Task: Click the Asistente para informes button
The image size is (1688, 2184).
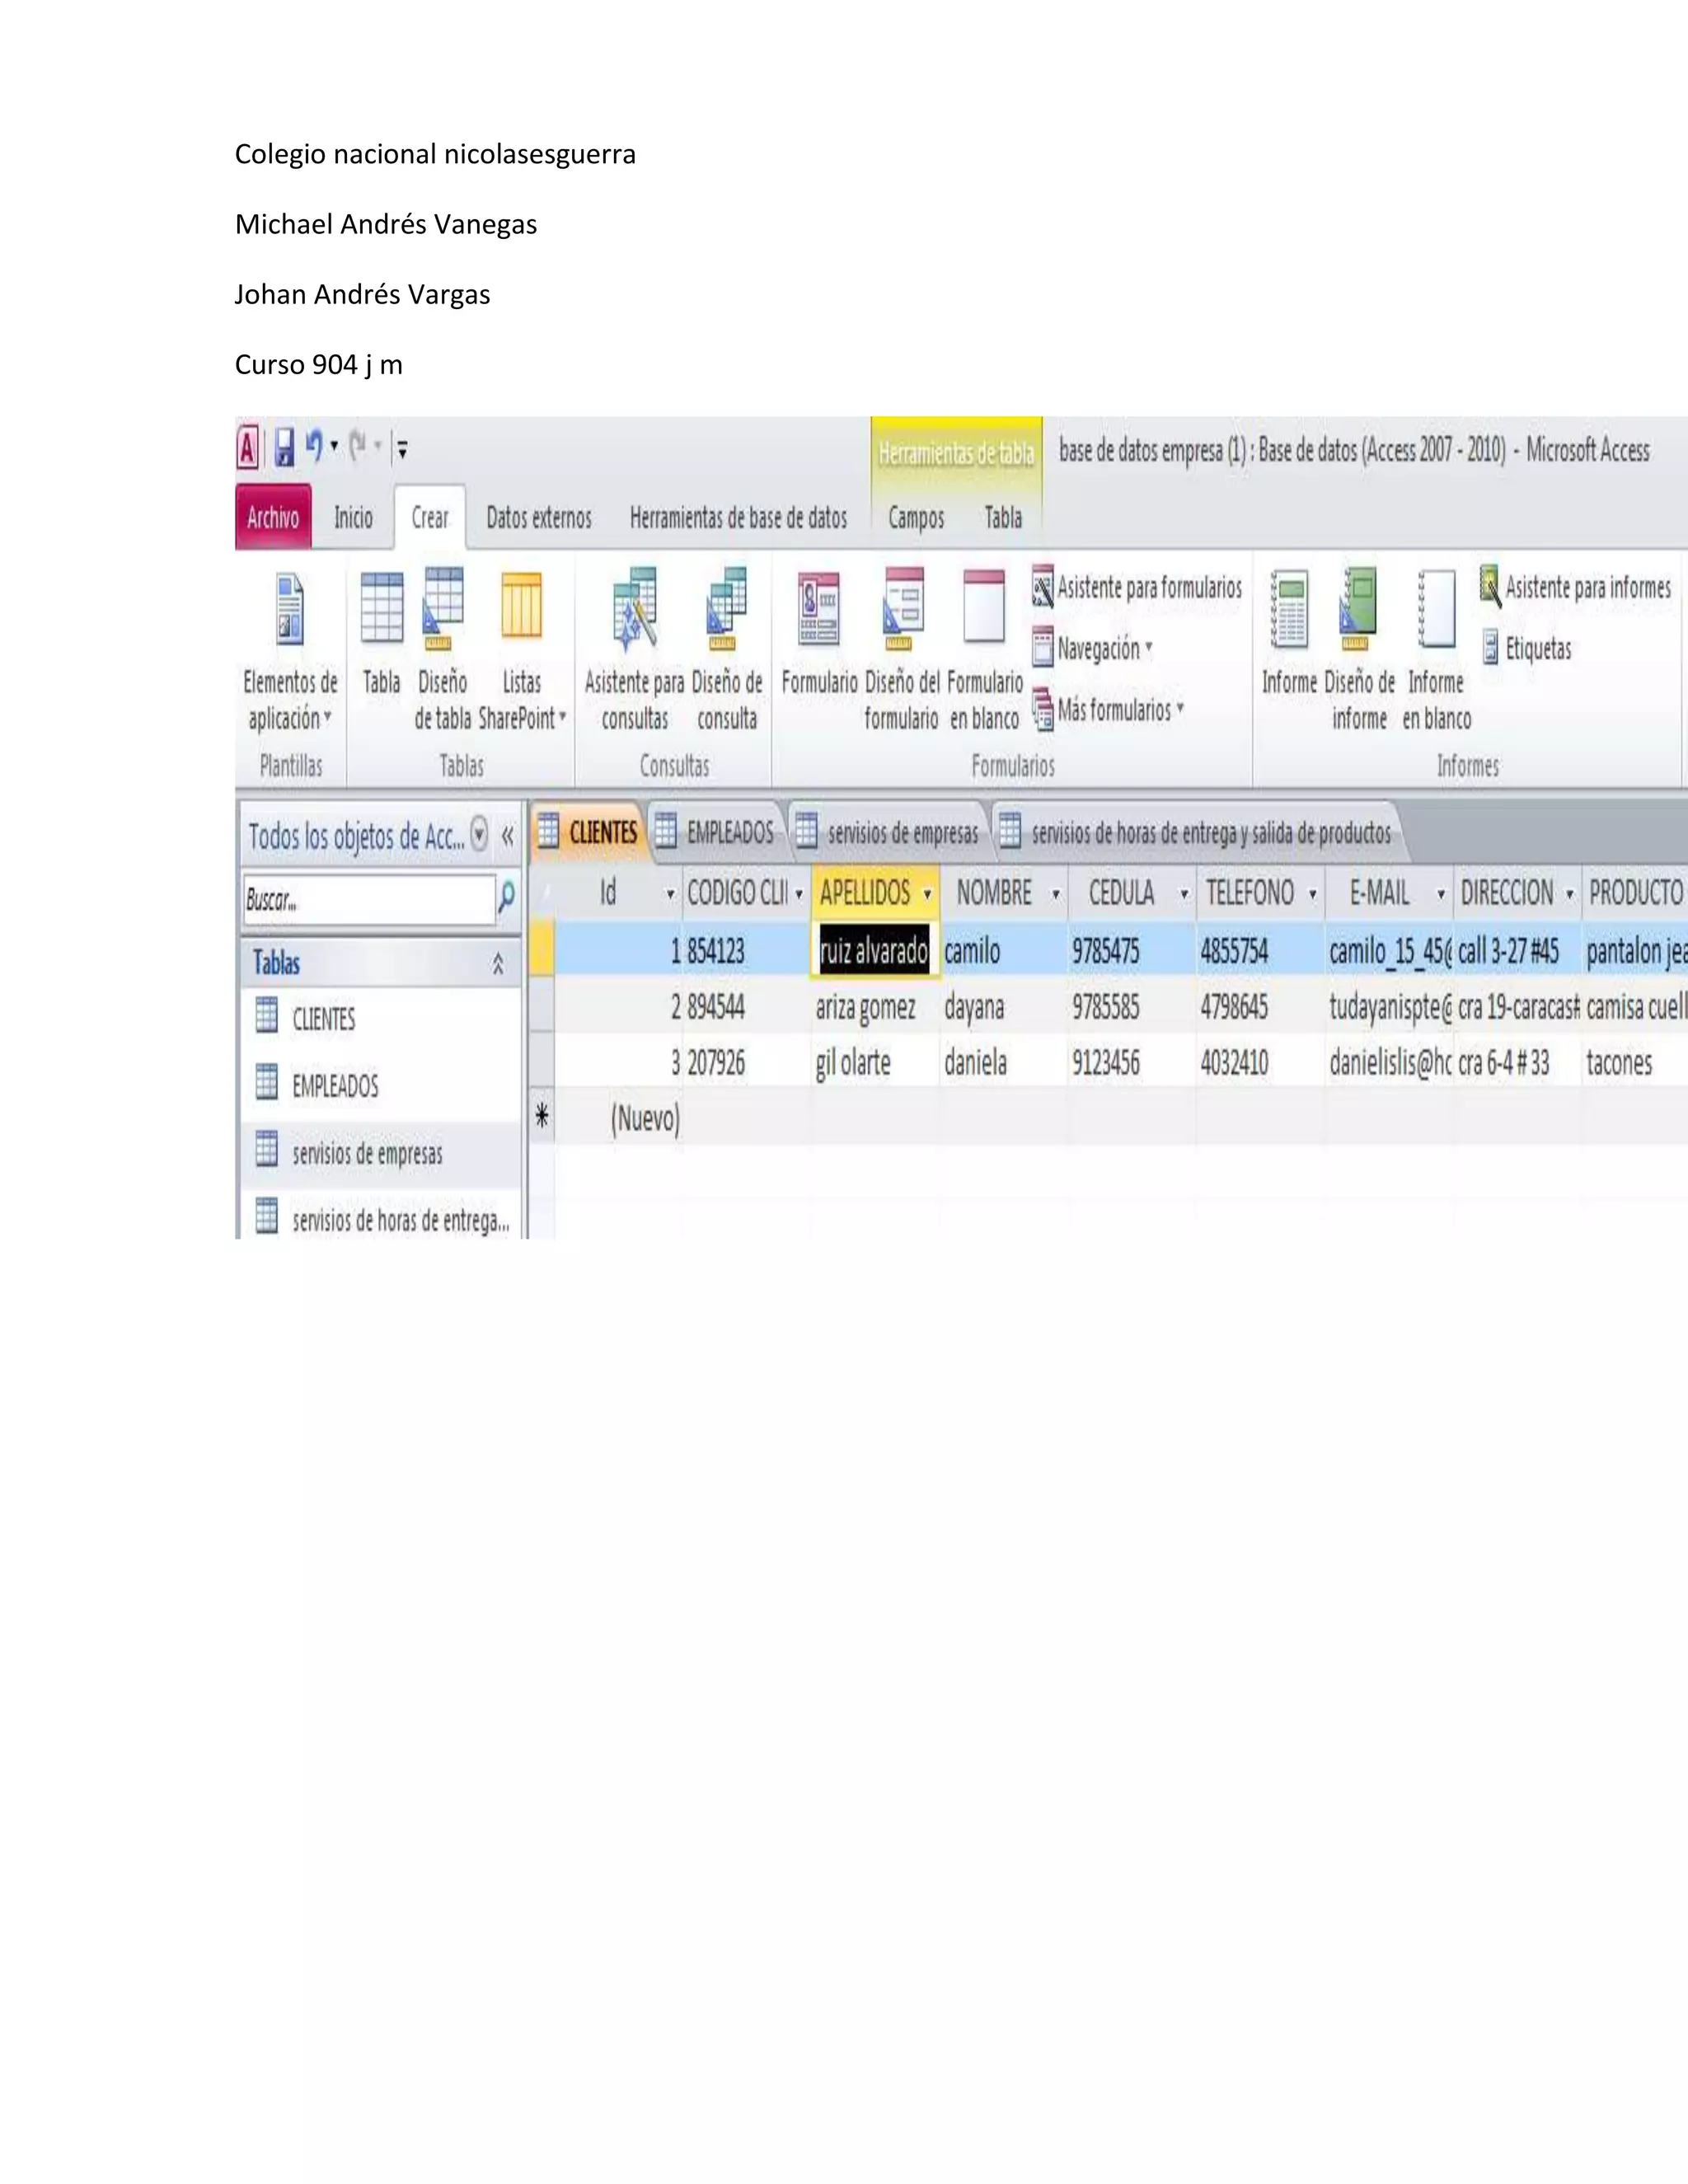Action: 1576,587
